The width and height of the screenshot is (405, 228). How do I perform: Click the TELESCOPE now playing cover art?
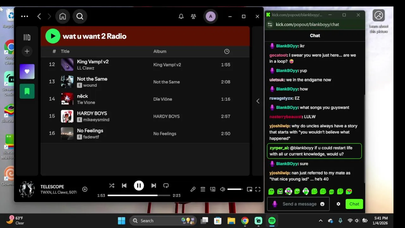pos(27,189)
